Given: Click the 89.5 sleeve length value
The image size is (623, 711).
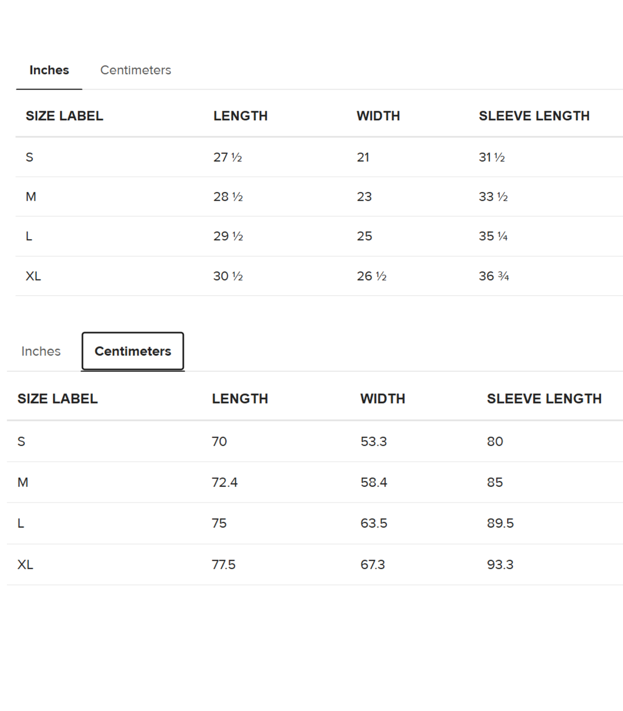Looking at the screenshot, I should point(500,523).
